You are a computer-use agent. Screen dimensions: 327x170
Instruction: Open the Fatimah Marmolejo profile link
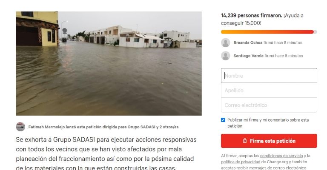click(x=46, y=127)
